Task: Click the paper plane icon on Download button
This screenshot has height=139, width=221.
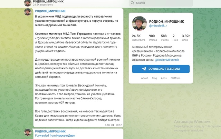Action: (144, 69)
